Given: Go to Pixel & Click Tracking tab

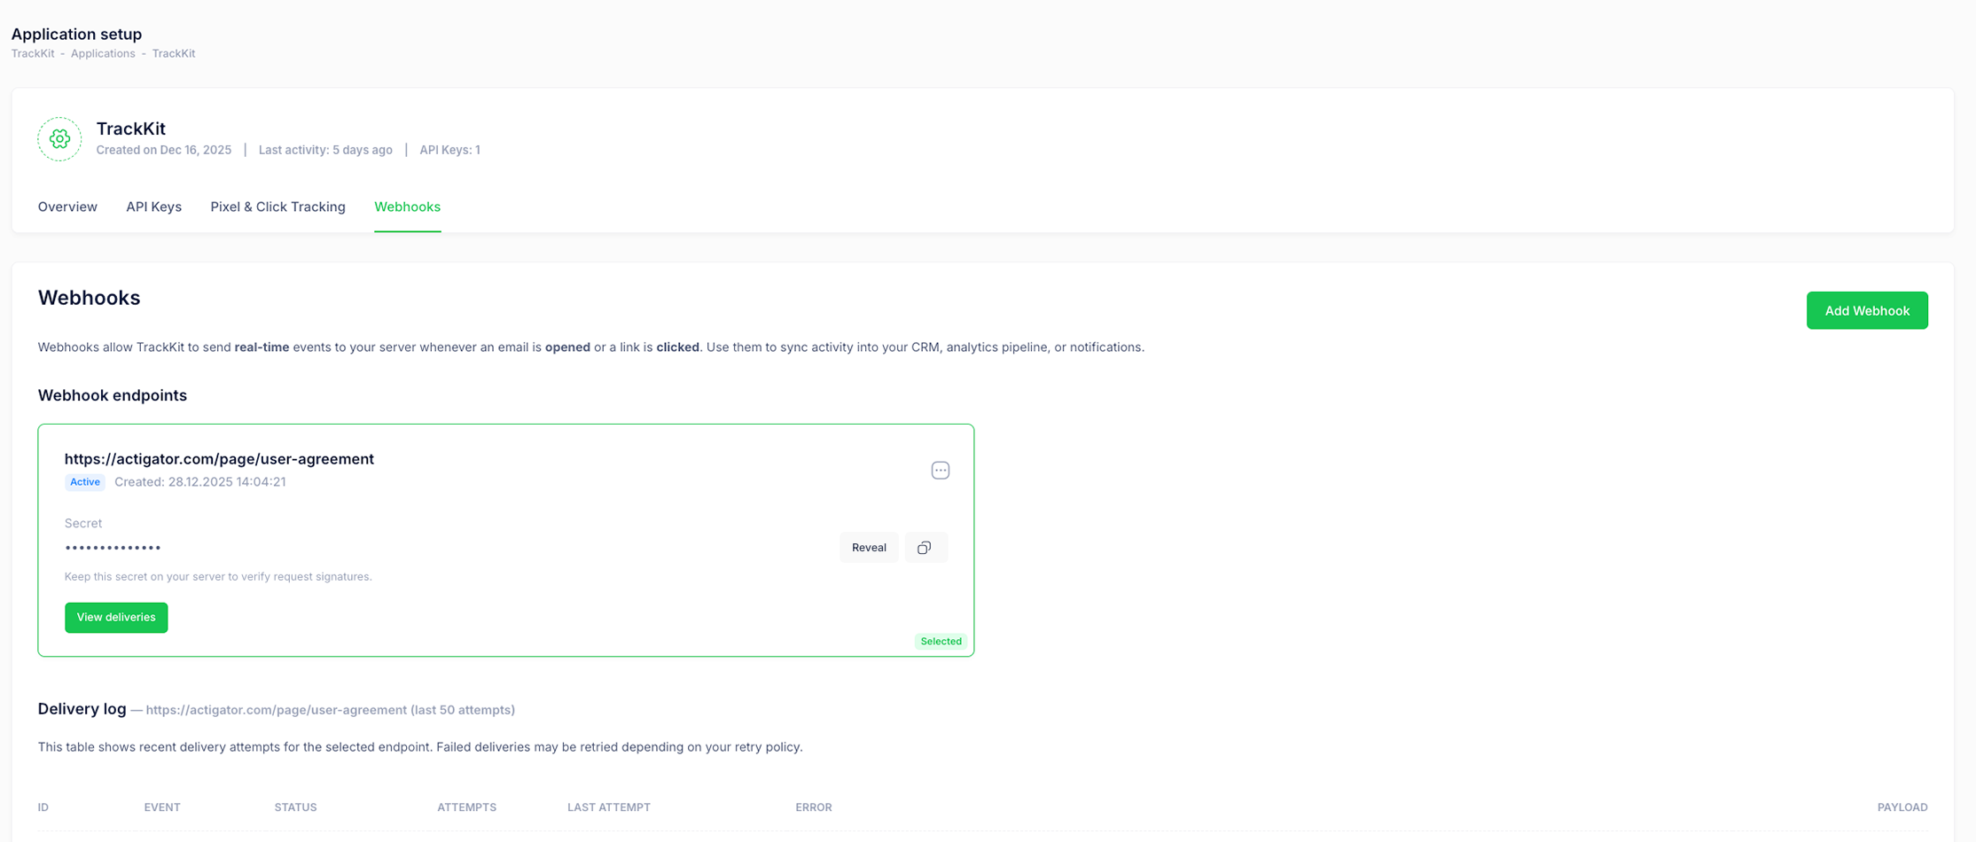Looking at the screenshot, I should tap(277, 207).
